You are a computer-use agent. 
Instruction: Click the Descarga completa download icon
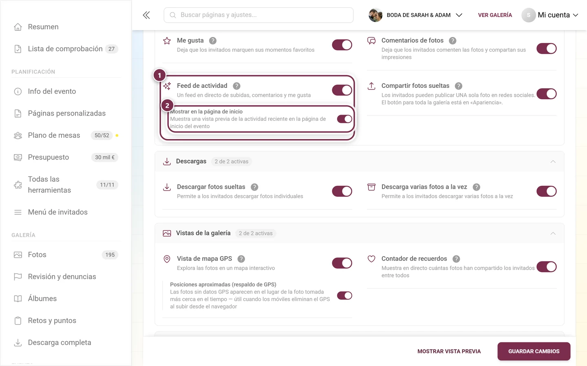coord(18,343)
